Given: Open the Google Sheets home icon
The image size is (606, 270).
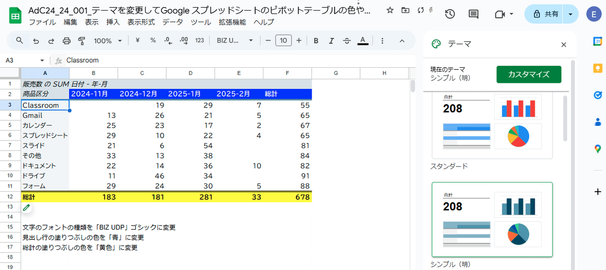Looking at the screenshot, I should (x=15, y=15).
